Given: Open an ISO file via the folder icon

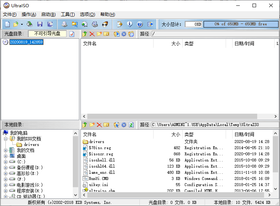Looking at the screenshot, I should click(16, 24).
